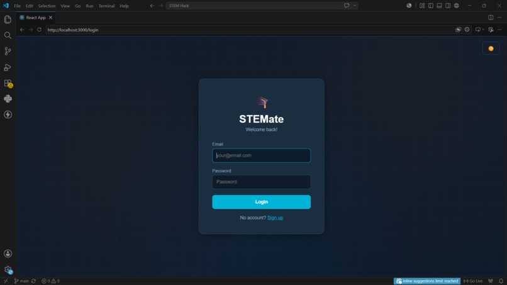Toggle the app light/dark theme sun button

[491, 48]
